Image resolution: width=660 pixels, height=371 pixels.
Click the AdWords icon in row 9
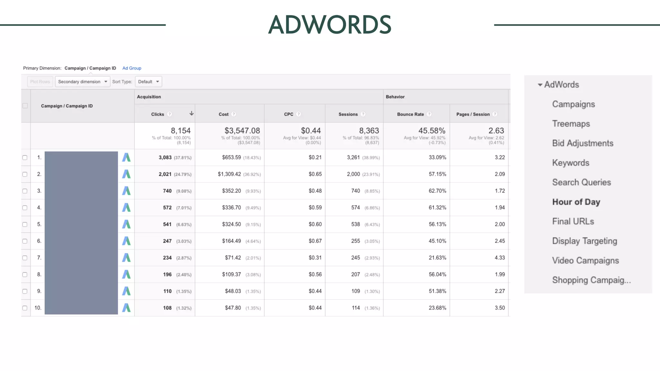[x=126, y=291]
